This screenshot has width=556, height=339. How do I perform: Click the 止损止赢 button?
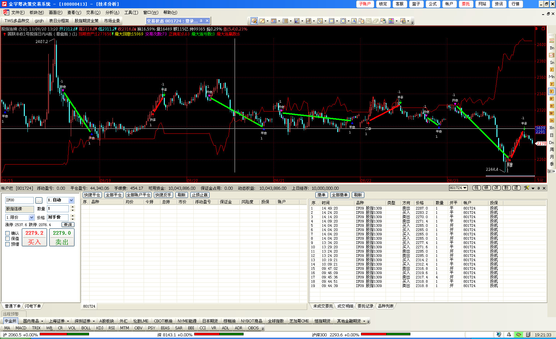pyautogui.click(x=200, y=195)
